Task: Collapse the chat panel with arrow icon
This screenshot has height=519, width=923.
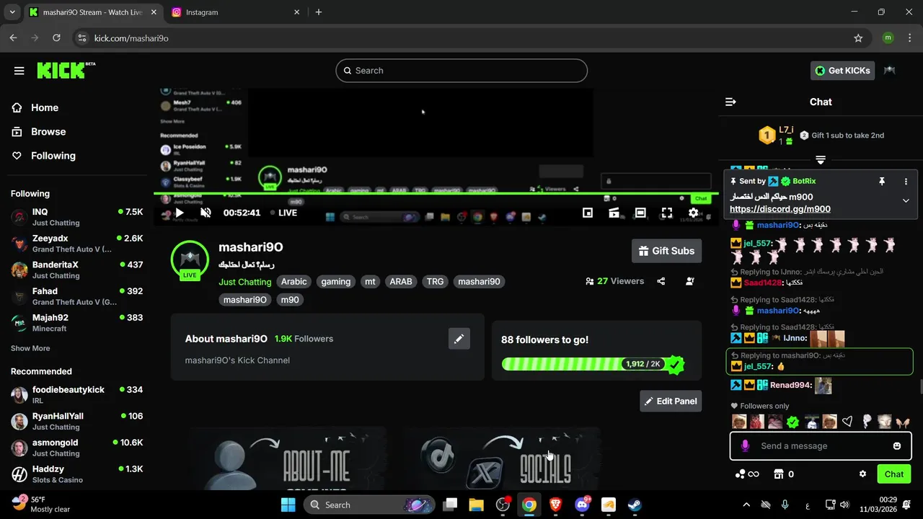Action: point(730,102)
